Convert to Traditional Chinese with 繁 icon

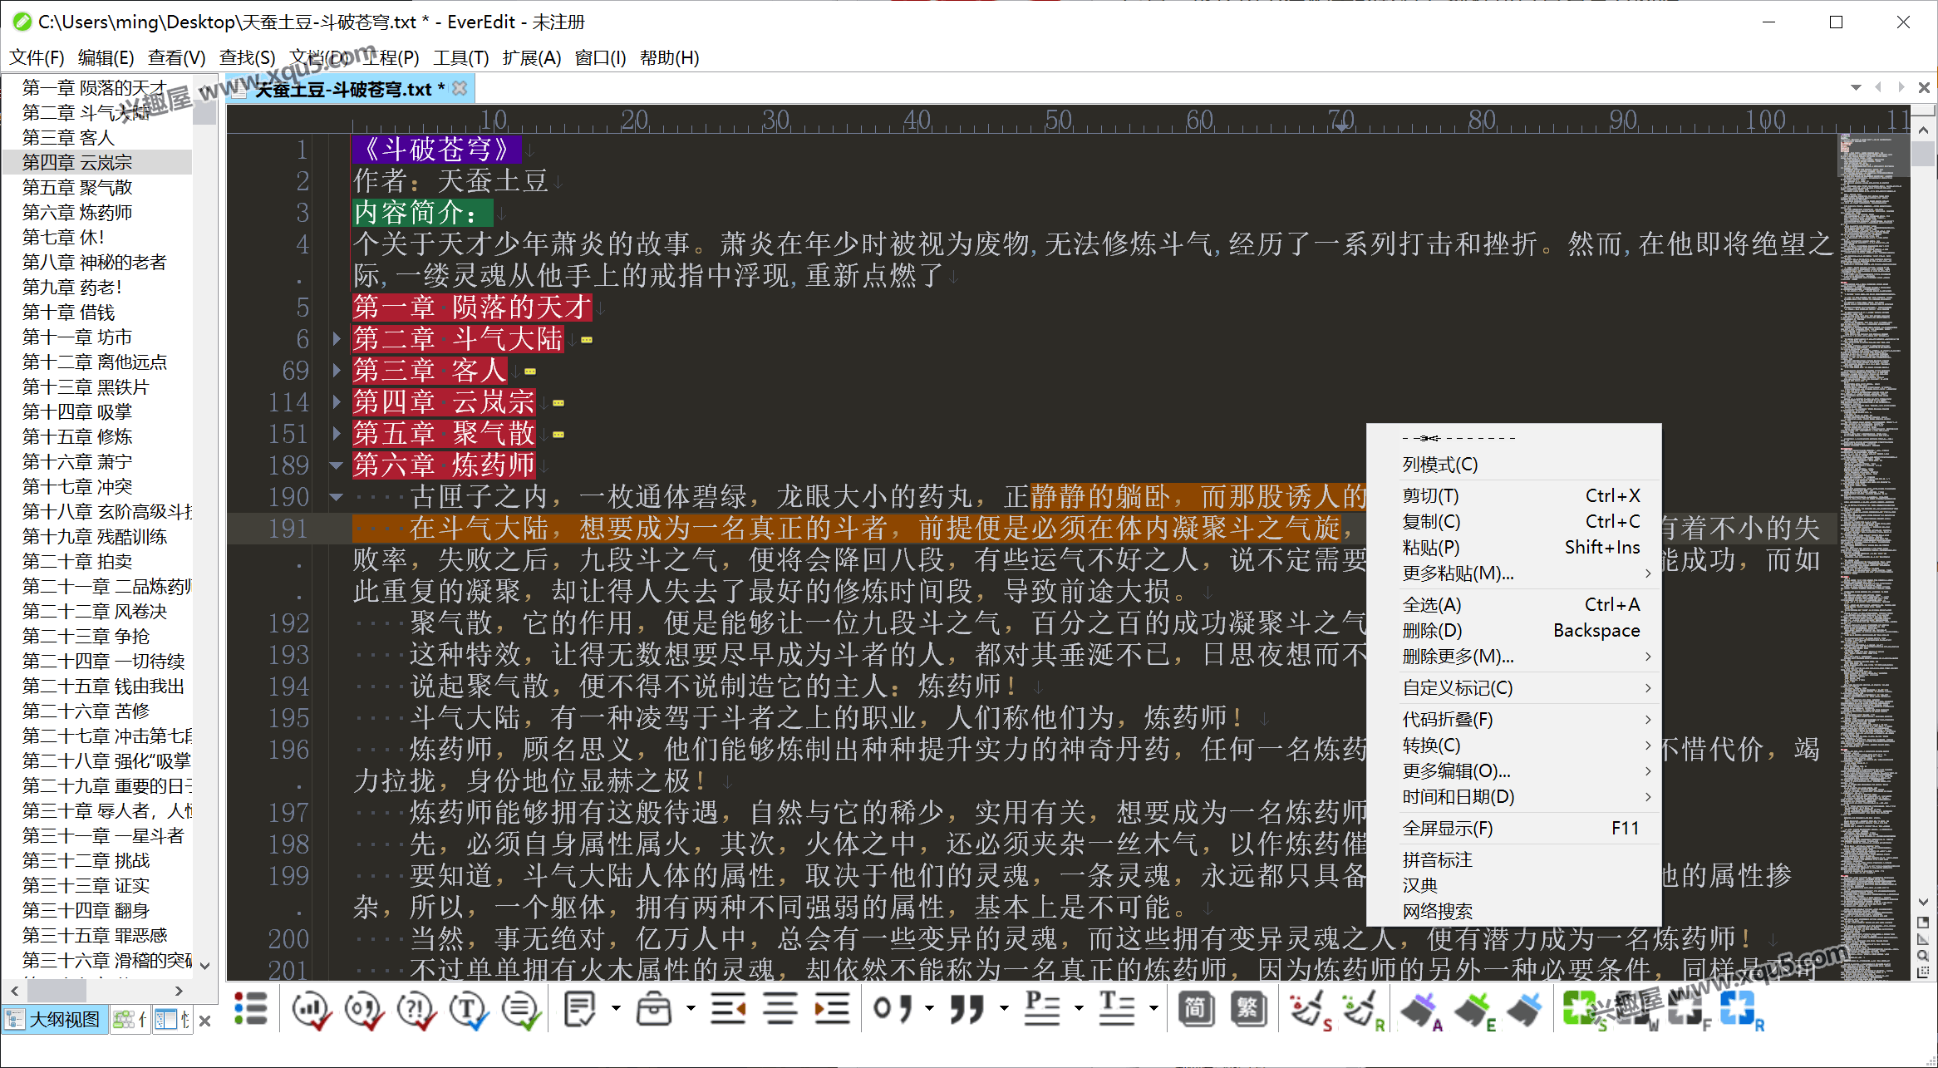1247,1009
